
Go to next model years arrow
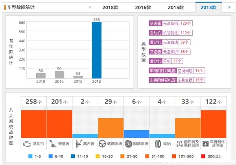click(229, 7)
